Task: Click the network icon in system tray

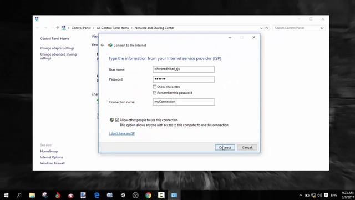Action: tap(313, 195)
